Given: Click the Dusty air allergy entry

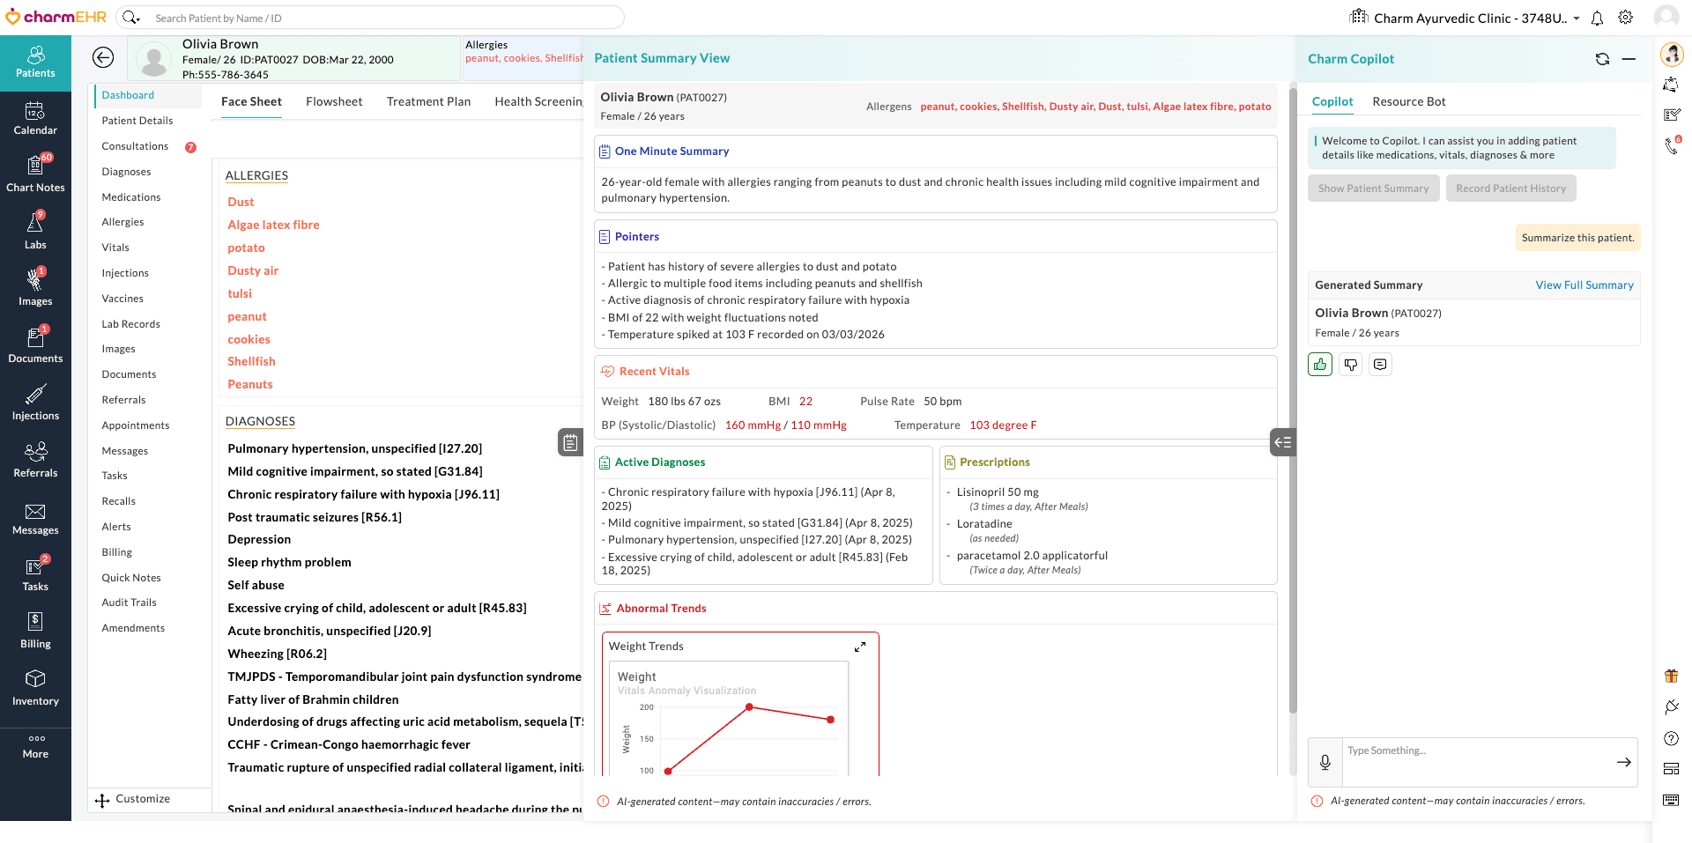Looking at the screenshot, I should 253,271.
